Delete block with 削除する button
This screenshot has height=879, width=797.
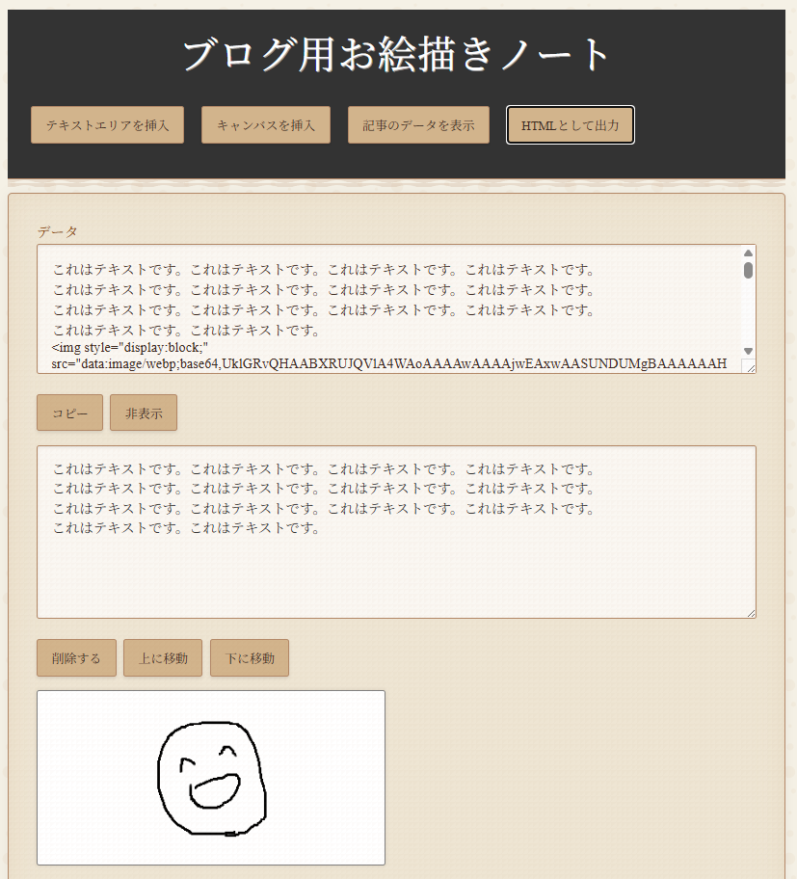[76, 657]
